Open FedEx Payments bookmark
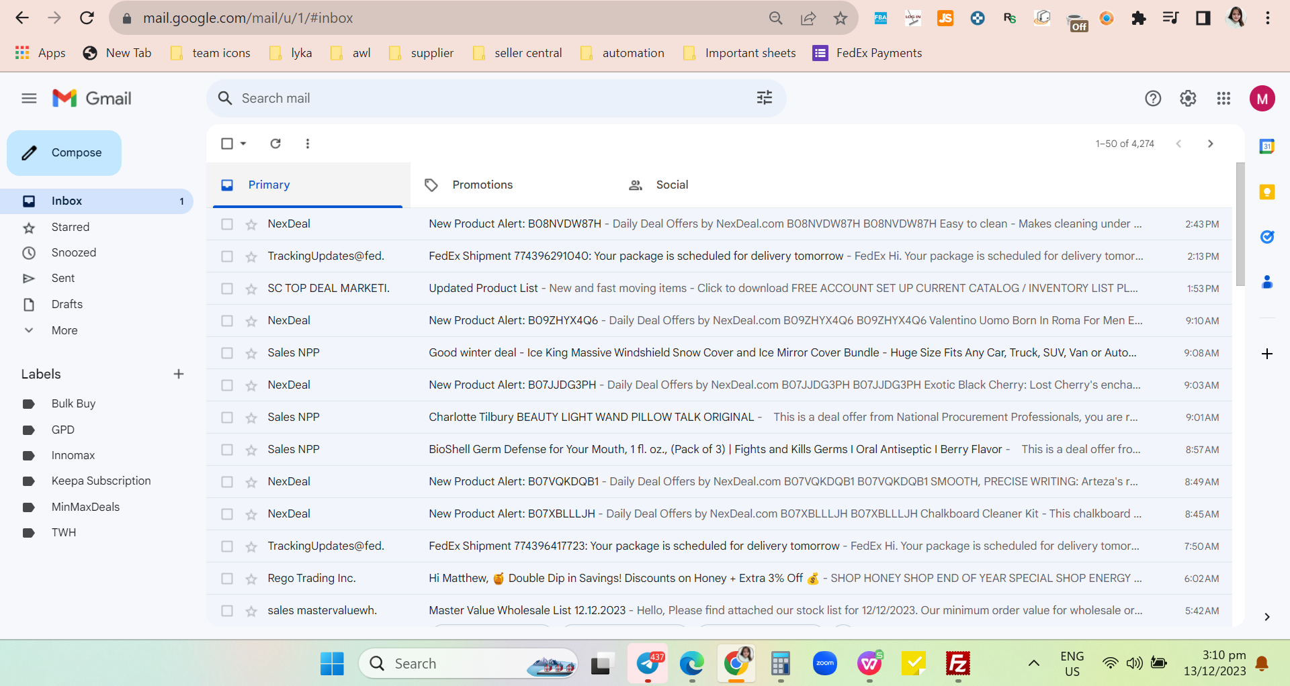This screenshot has width=1290, height=686. coord(867,53)
